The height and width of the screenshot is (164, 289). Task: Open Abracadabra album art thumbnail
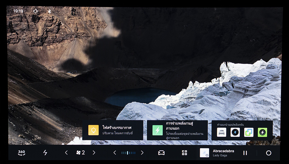[x=205, y=153]
